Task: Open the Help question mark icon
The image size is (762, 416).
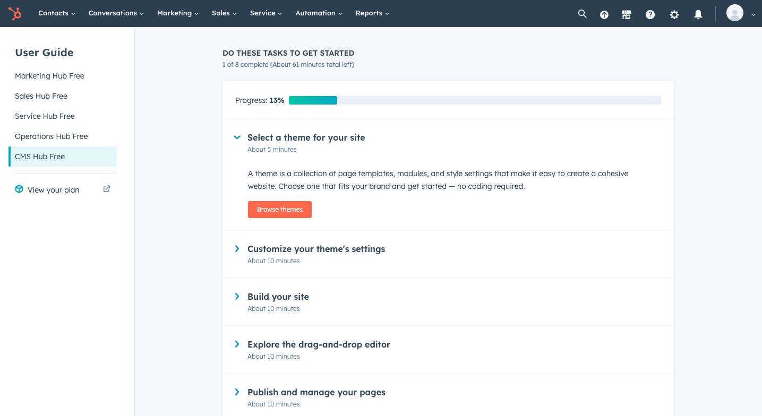Action: (x=650, y=14)
